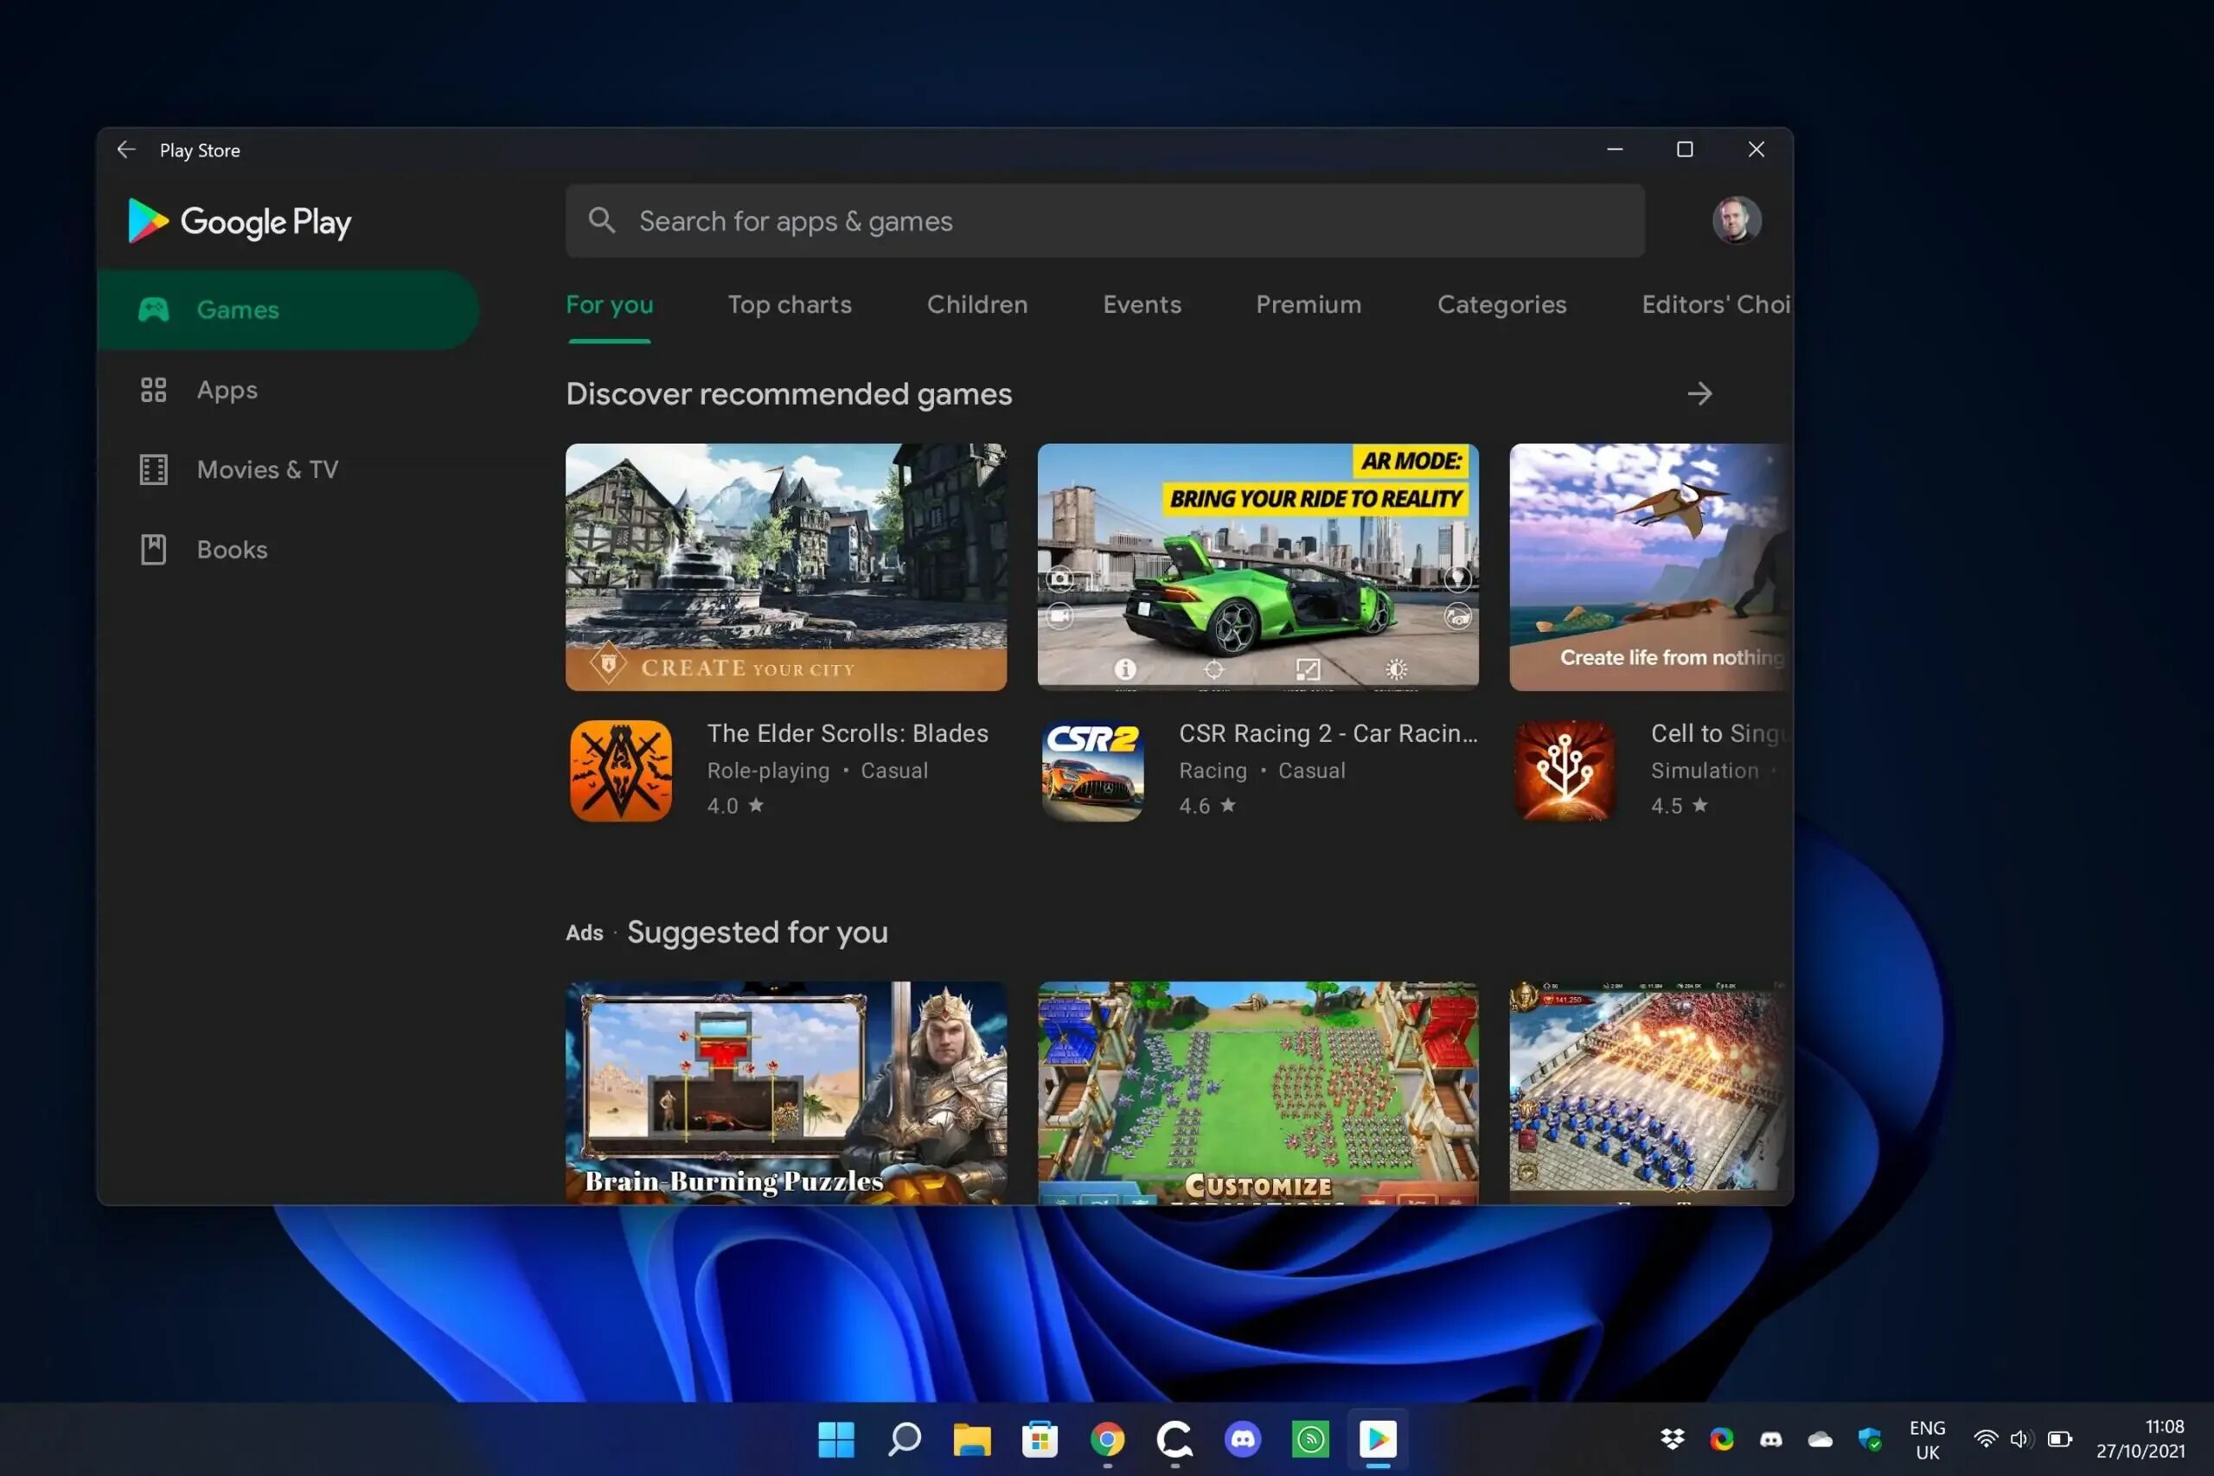Click the Events tab in navigation
The image size is (2214, 1476).
point(1142,304)
